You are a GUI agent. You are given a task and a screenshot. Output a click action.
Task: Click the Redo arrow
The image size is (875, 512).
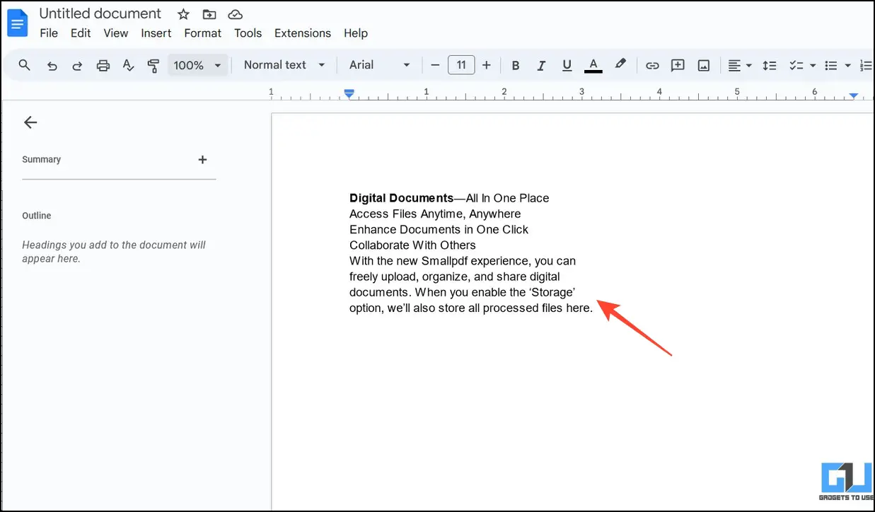click(77, 65)
